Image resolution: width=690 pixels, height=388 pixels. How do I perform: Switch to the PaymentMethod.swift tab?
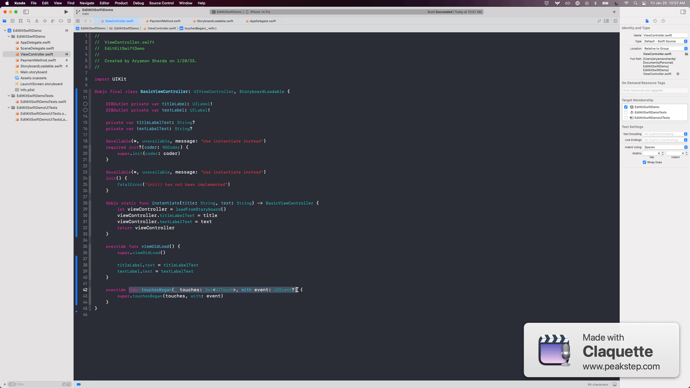[x=164, y=21]
